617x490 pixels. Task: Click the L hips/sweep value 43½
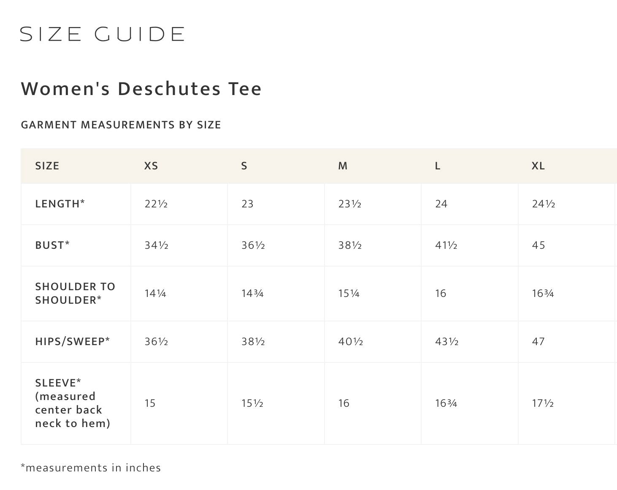447,342
